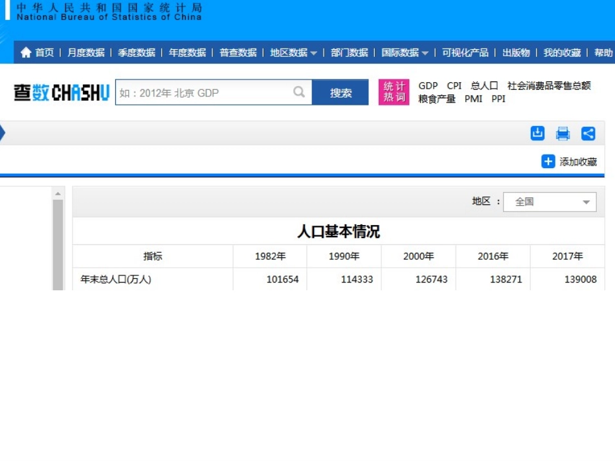Click PMI hot word link
This screenshot has height=461, width=615.
pyautogui.click(x=473, y=99)
